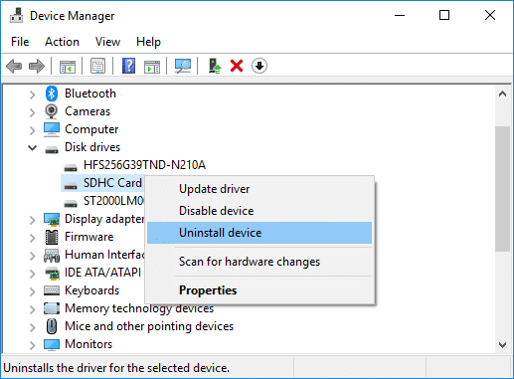Open the Action menu
The height and width of the screenshot is (379, 514).
[x=62, y=42]
